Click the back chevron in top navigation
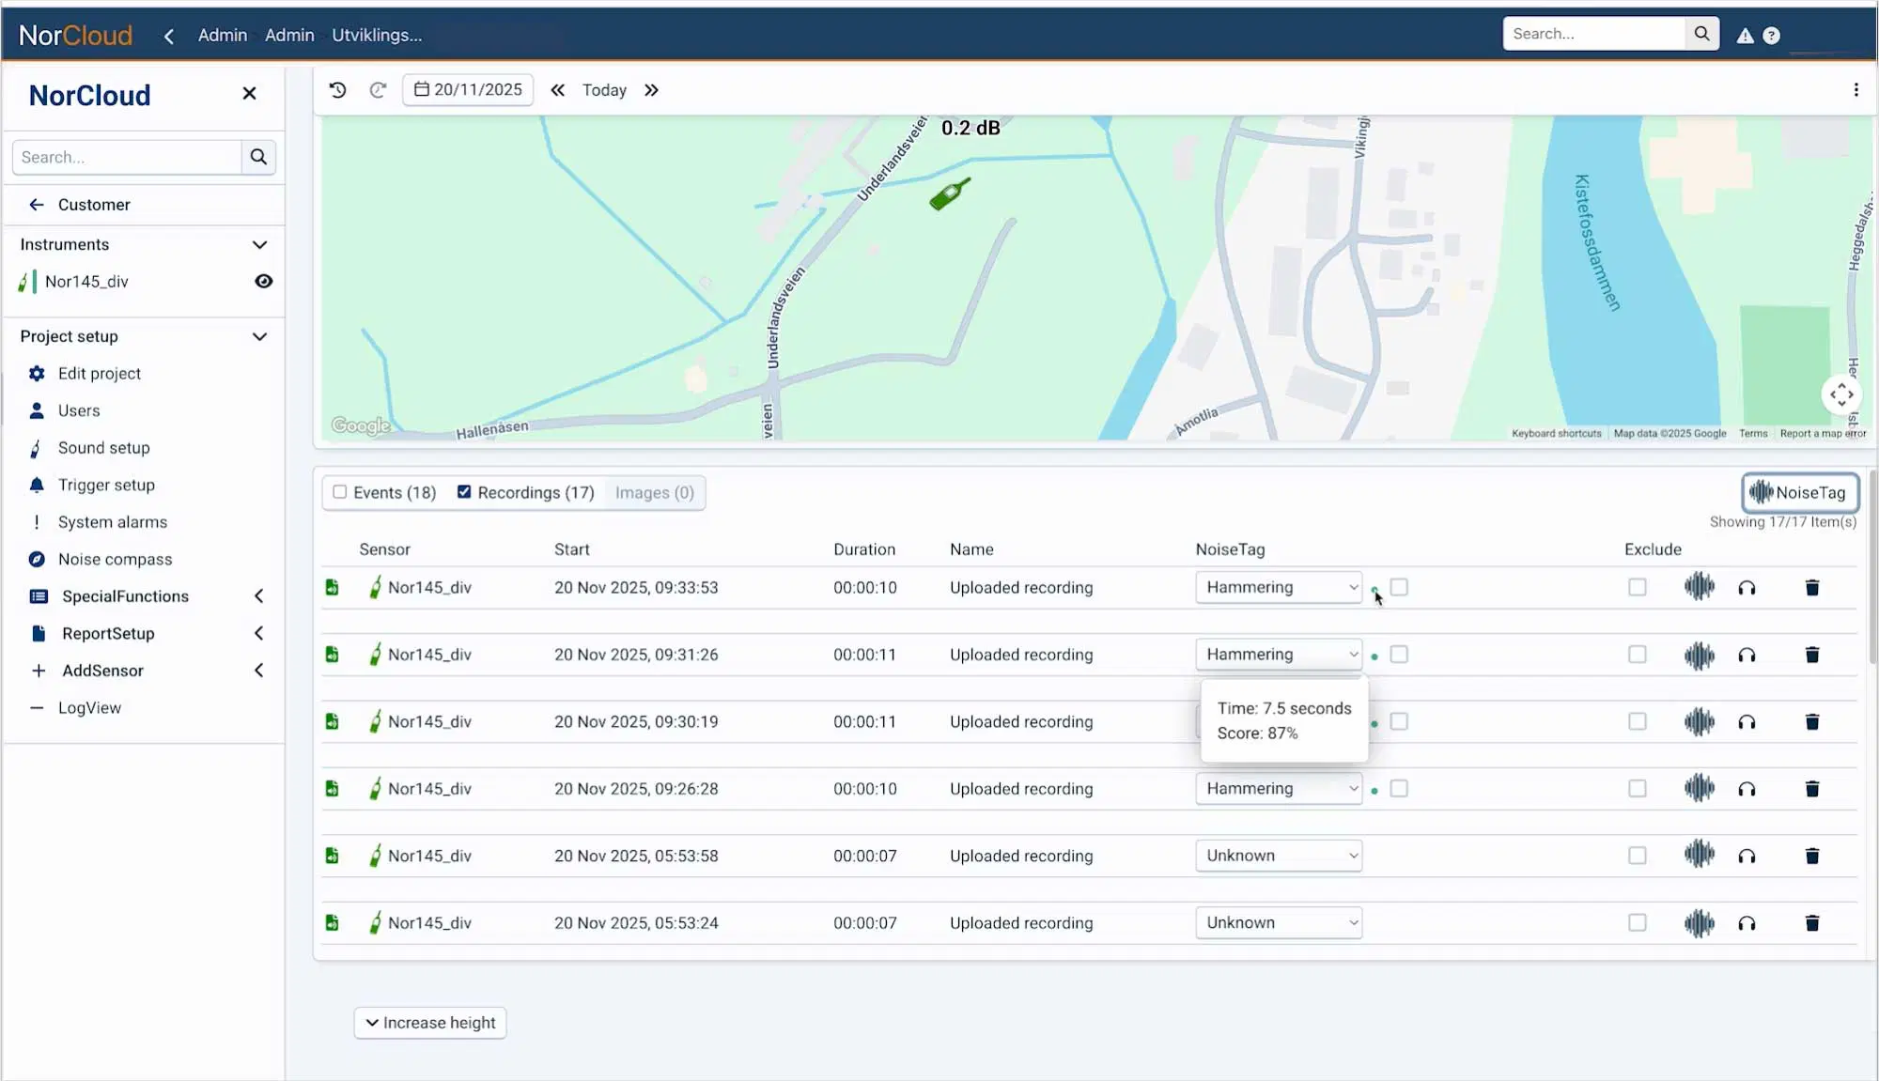Viewport: 1879px width, 1081px height. tap(169, 36)
